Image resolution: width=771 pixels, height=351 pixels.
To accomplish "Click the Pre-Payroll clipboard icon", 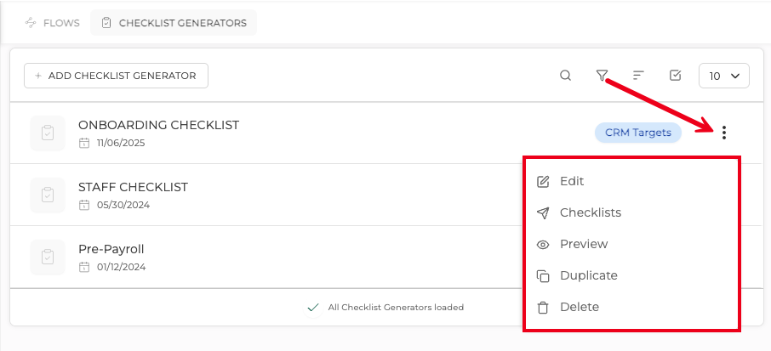I will (x=48, y=258).
